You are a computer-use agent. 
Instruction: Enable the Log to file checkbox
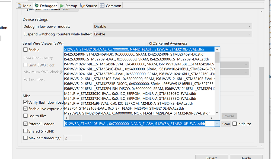point(25,116)
